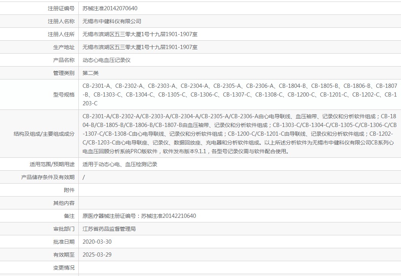
Task: Click the 备注 label
Action: click(69, 216)
